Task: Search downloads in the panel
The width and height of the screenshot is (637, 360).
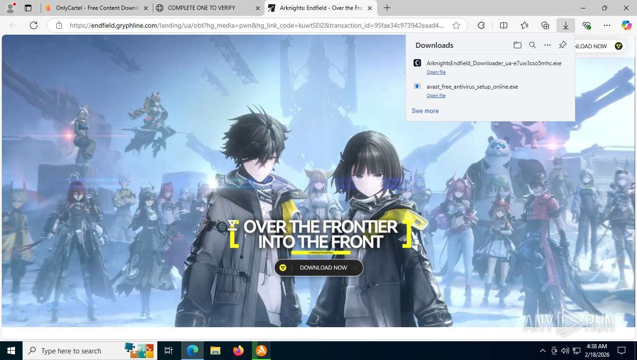Action: pyautogui.click(x=533, y=45)
